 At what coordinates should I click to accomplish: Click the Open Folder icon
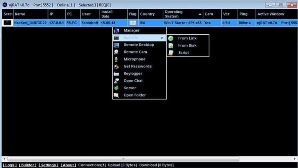click(x=116, y=95)
